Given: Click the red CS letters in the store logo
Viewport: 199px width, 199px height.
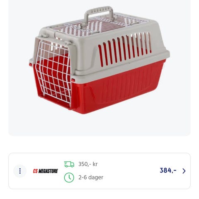Looking at the screenshot, I should 35,171.
